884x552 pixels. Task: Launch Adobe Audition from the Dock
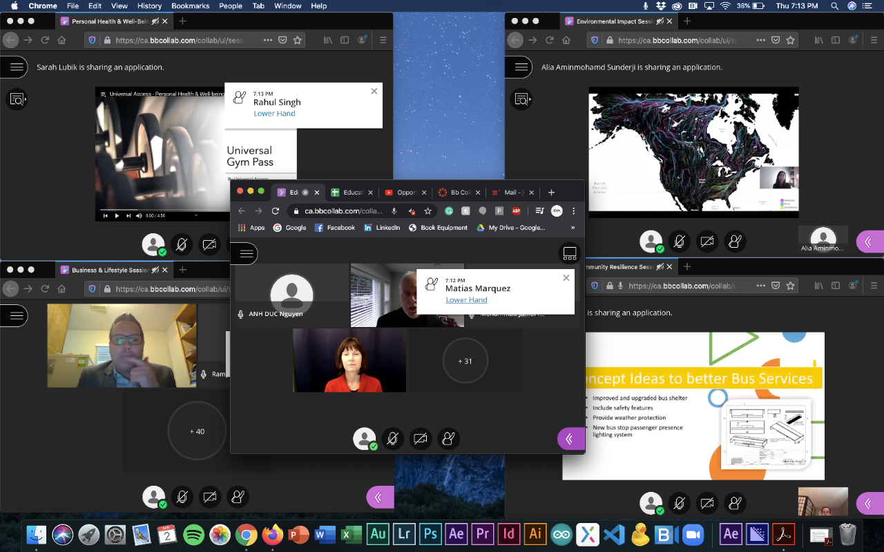378,534
